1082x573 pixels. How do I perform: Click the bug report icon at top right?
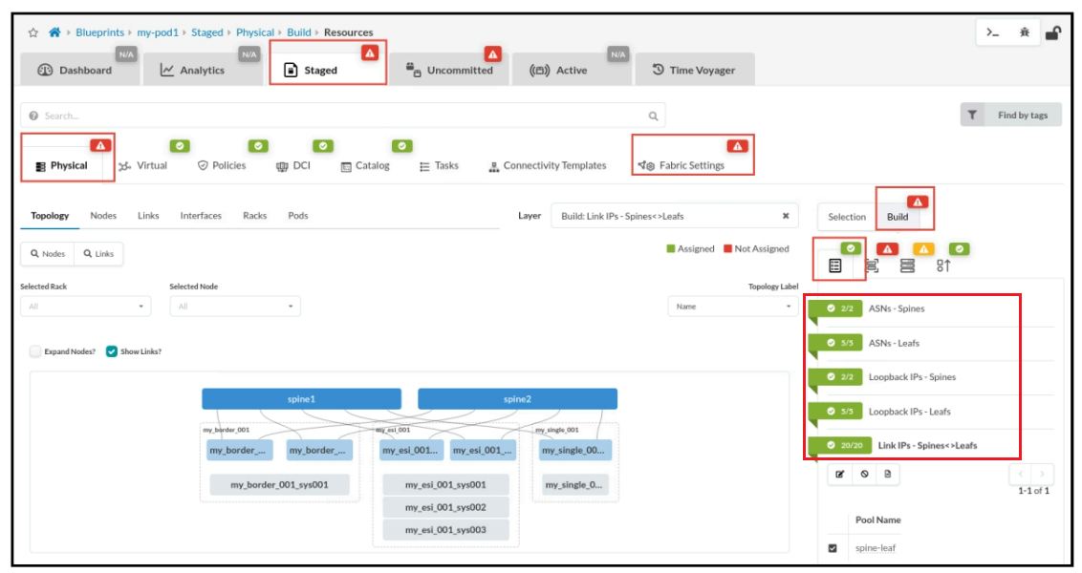click(x=1024, y=32)
